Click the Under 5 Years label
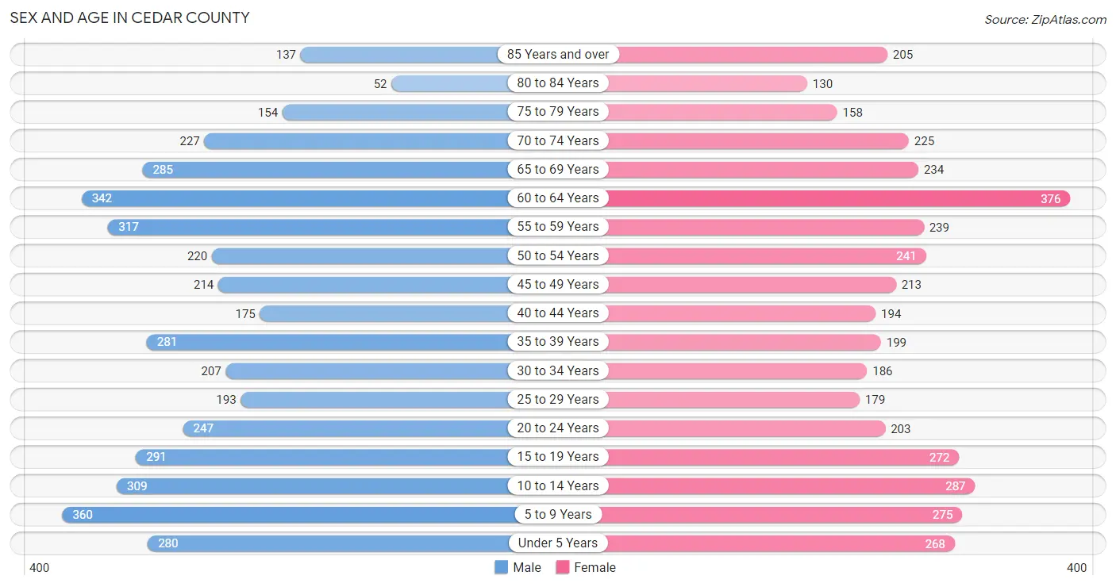Screen dimensions: 1116x587 pos(558,543)
